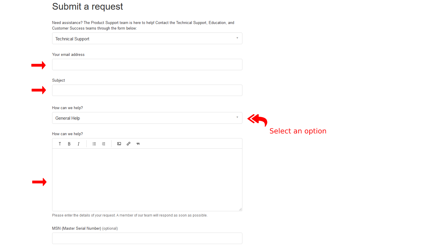Click inside the request description text area
Screen dimensions: 423x249
click(147, 180)
